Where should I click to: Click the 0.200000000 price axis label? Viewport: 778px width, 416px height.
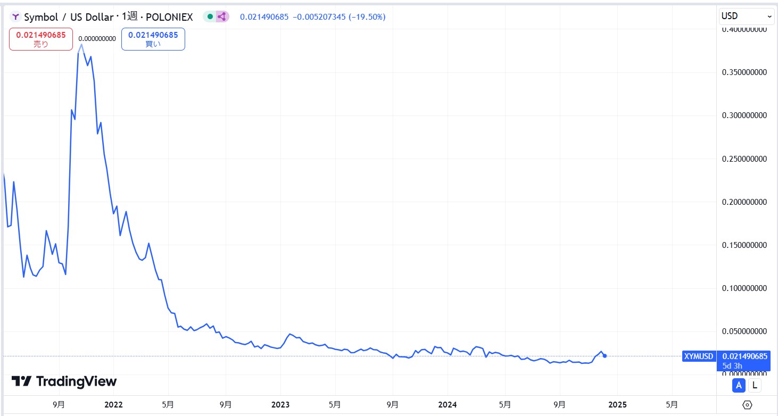(x=744, y=202)
